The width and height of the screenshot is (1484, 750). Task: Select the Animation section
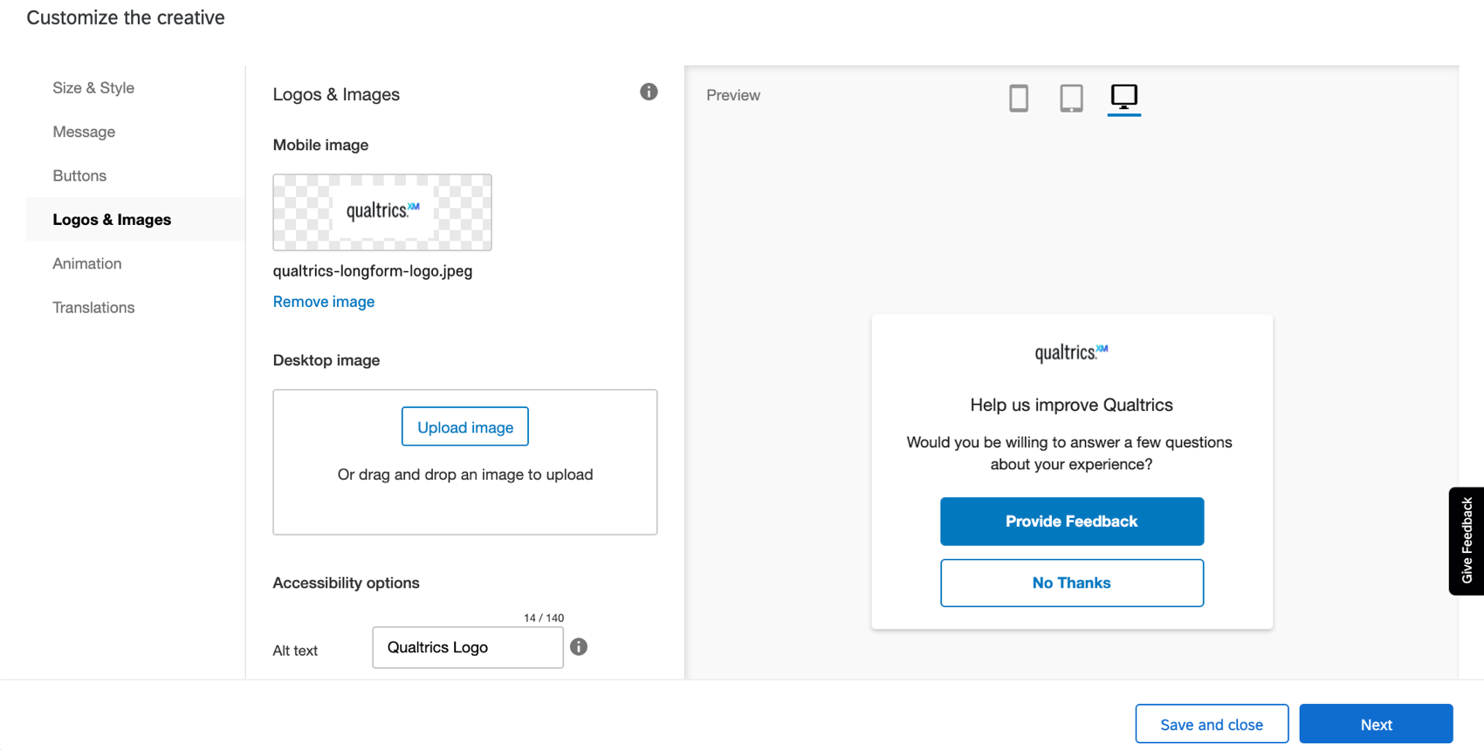coord(87,263)
